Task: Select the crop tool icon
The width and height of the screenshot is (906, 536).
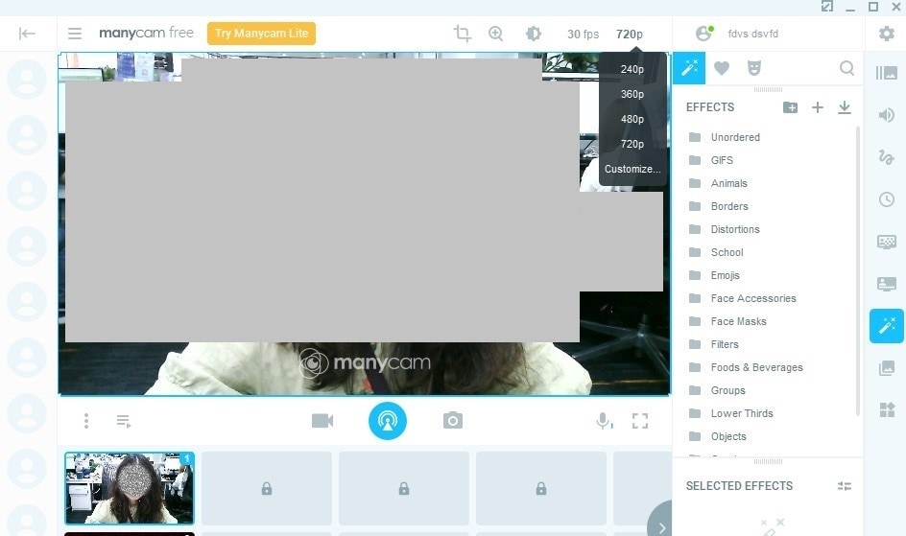Action: click(462, 34)
